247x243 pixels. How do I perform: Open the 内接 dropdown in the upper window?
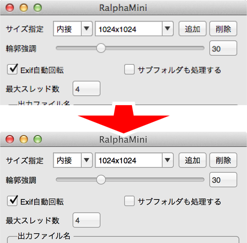coord(73,29)
